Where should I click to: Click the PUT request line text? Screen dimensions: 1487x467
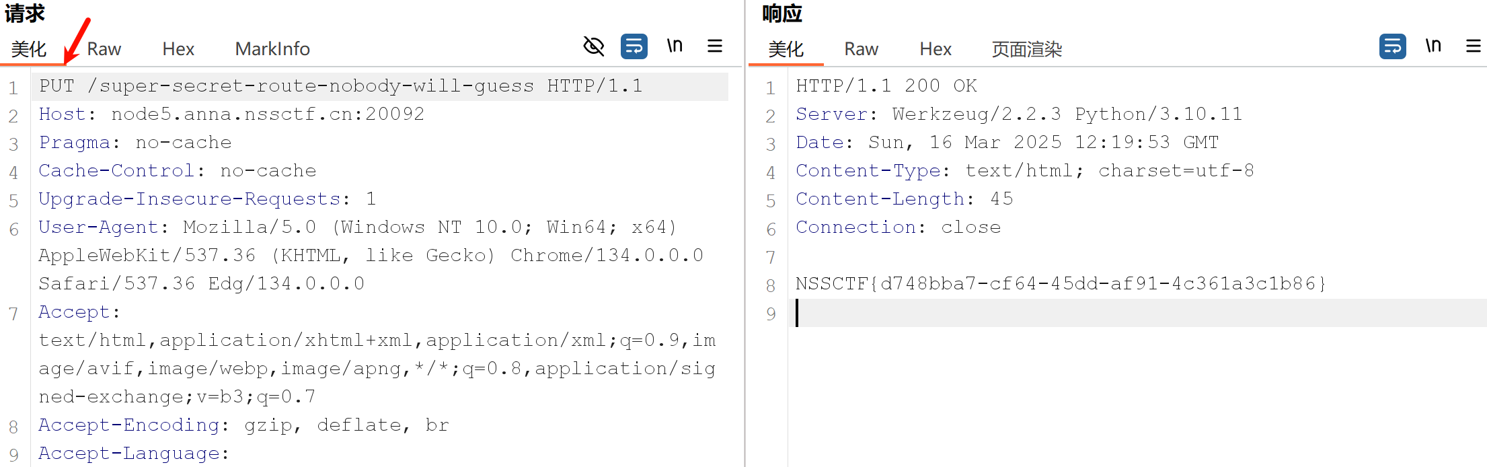pos(340,86)
